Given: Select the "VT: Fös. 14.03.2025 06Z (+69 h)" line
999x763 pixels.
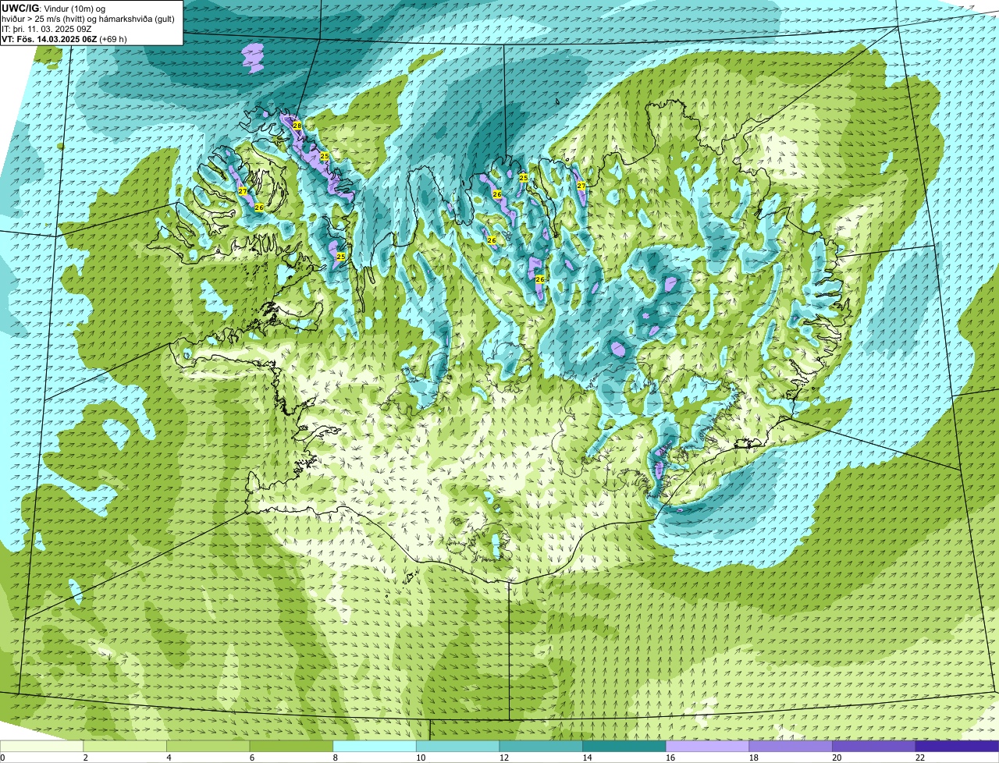Looking at the screenshot, I should tap(64, 39).
